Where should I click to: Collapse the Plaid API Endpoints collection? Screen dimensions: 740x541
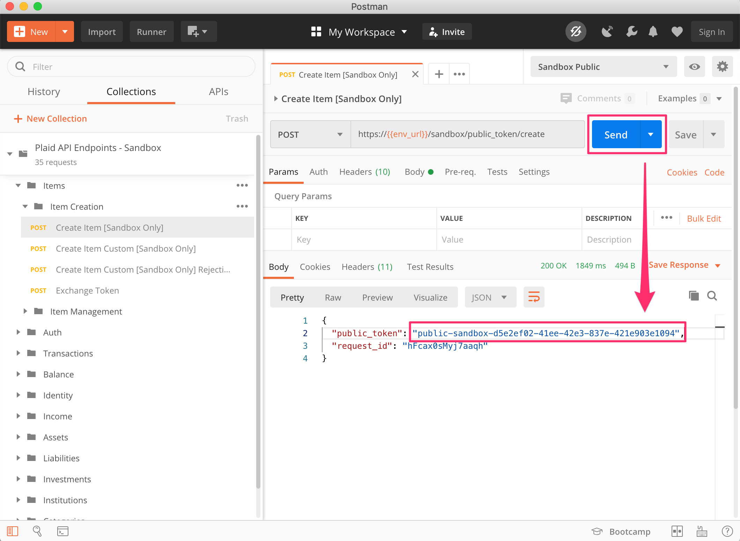coord(10,153)
